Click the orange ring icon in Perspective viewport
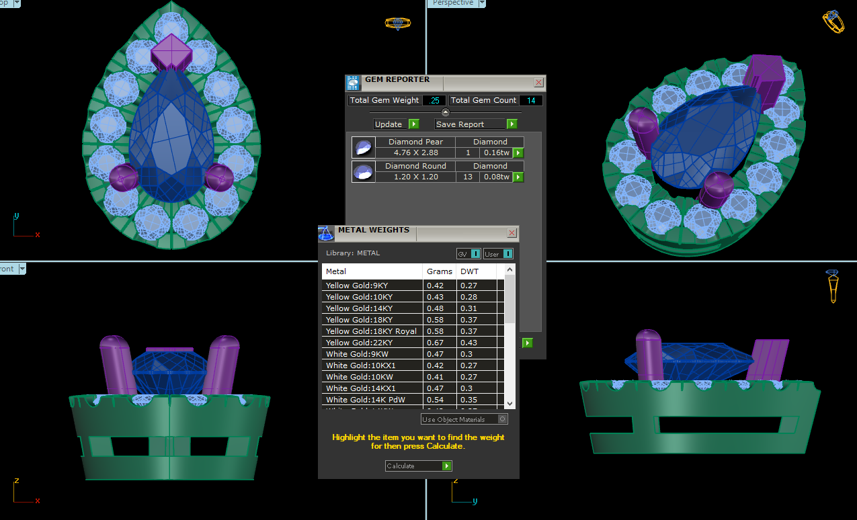This screenshot has width=857, height=520. [x=833, y=21]
